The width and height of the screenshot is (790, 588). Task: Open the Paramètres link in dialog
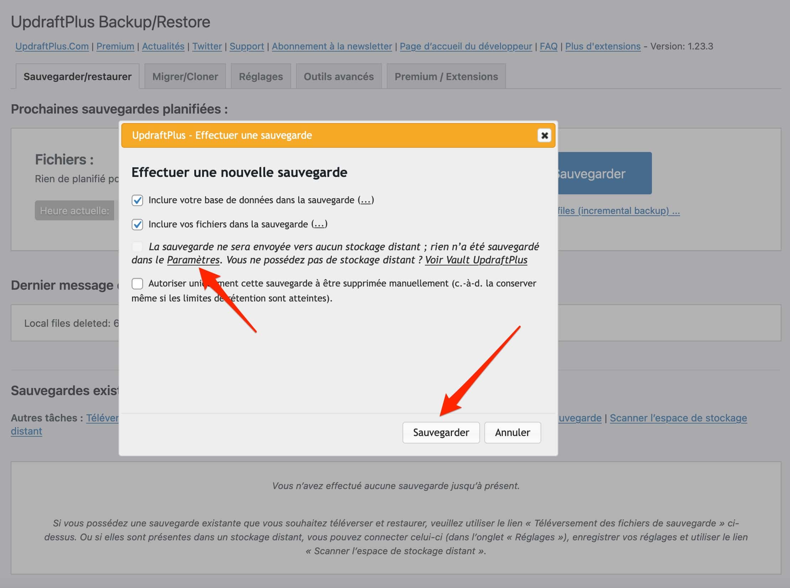click(193, 260)
